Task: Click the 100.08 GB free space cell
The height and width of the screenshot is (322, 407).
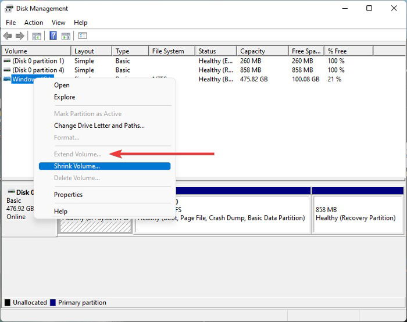Action: [305, 79]
